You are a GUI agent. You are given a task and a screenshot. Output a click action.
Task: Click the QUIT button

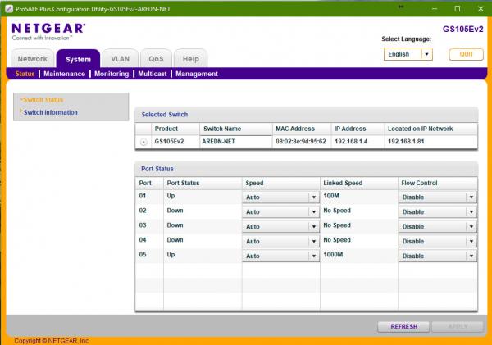click(467, 54)
